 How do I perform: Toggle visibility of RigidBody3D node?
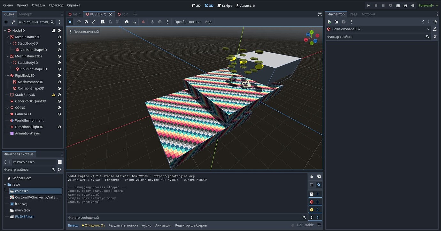pyautogui.click(x=59, y=76)
